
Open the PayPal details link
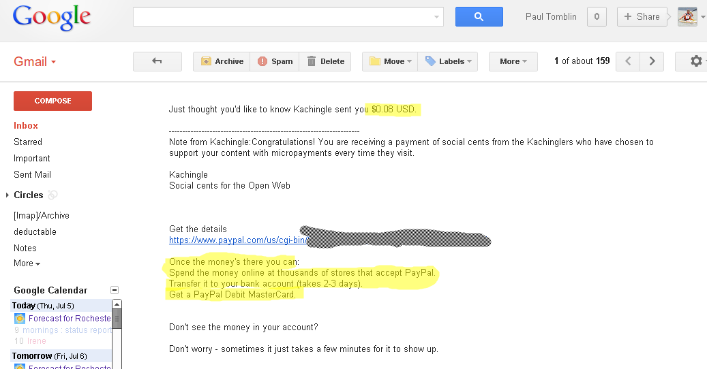[x=239, y=240]
